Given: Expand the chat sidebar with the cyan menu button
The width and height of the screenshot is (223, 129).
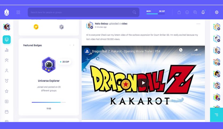Looking at the screenshot, I should click(216, 115).
